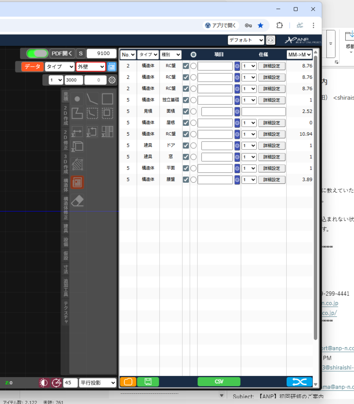This screenshot has height=404, width=354.
Task: Select the eraser tool in the tool panel
Action: click(78, 201)
